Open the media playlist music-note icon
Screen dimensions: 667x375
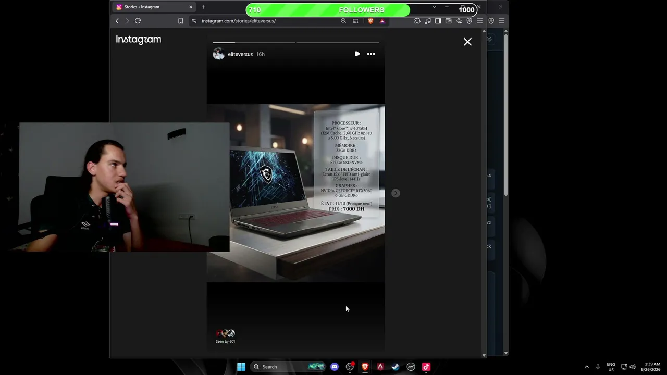(428, 21)
